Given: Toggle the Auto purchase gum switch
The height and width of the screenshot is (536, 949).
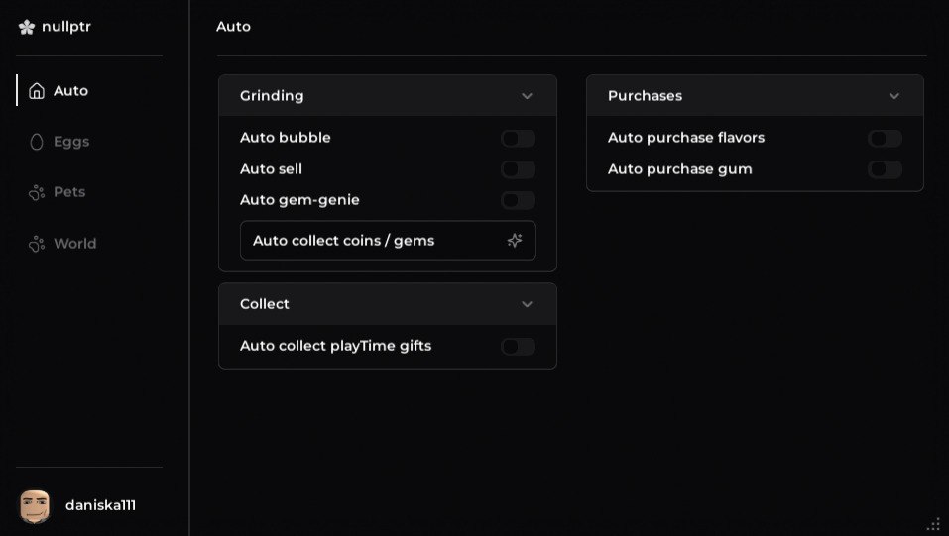Looking at the screenshot, I should [x=885, y=169].
